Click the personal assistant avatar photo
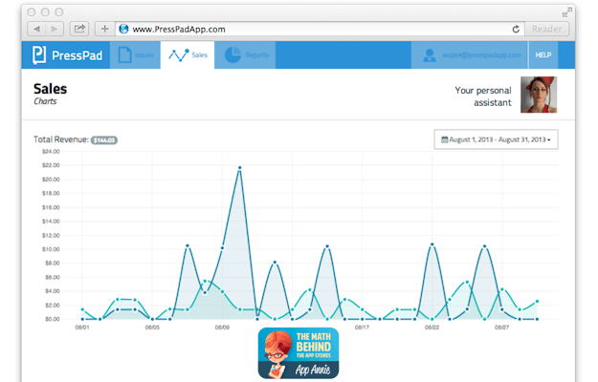Viewport: 598px width, 382px height. [539, 95]
